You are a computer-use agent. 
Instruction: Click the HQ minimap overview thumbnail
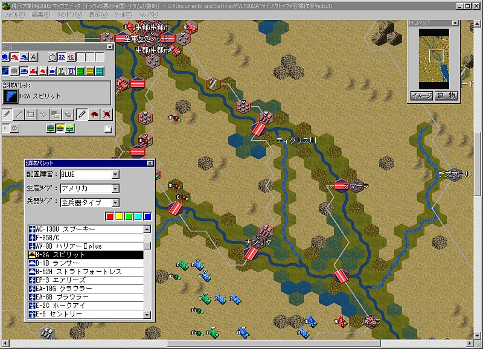coord(433,59)
